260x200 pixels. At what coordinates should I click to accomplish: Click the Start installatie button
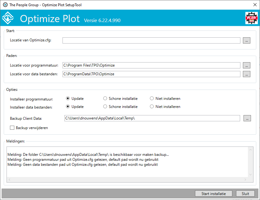pyautogui.click(x=213, y=193)
